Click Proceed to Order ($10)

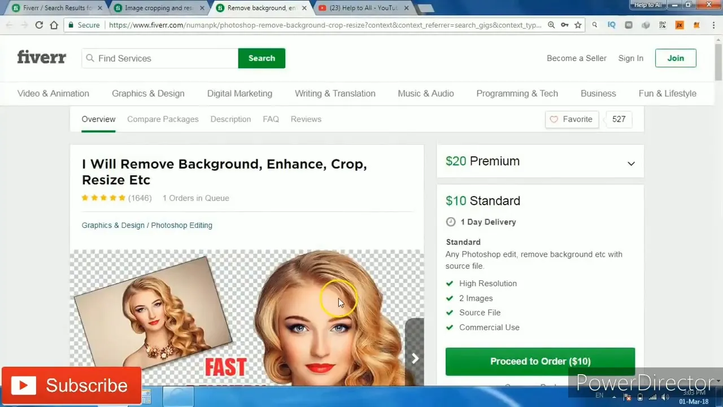(x=540, y=361)
